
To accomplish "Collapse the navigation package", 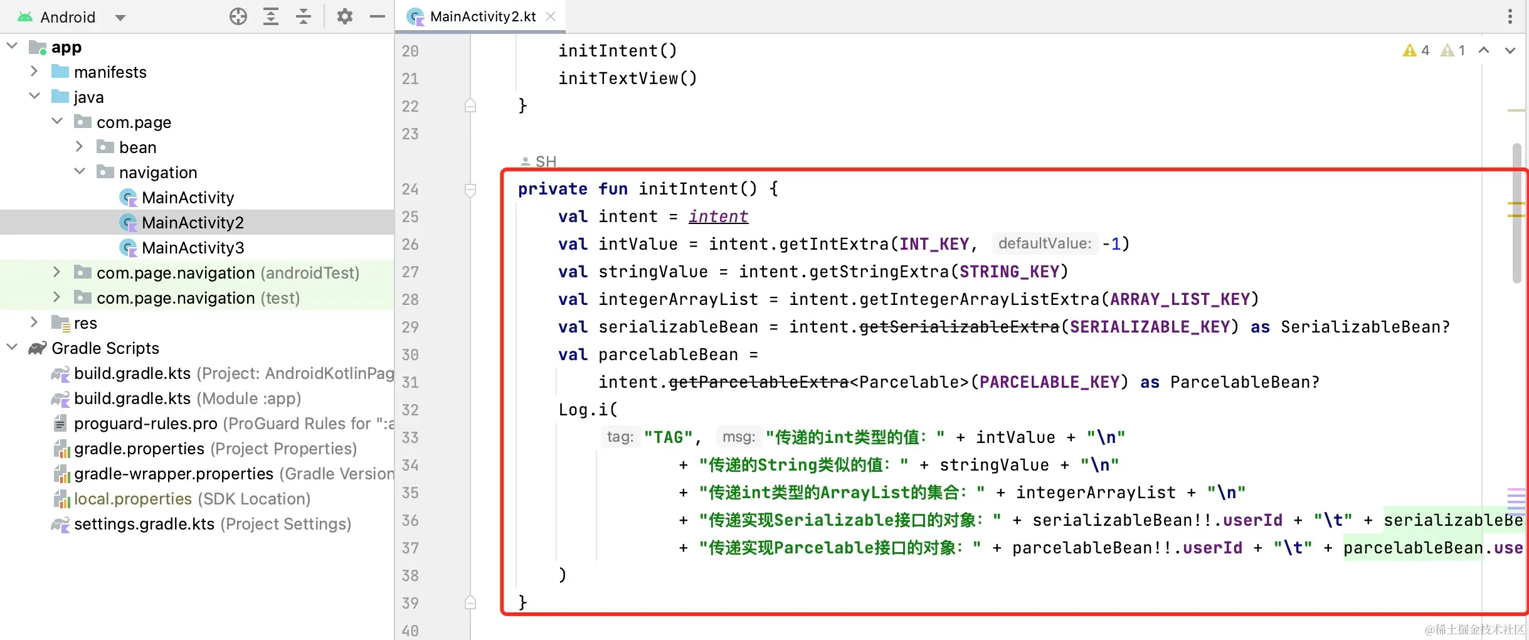I will (x=80, y=171).
